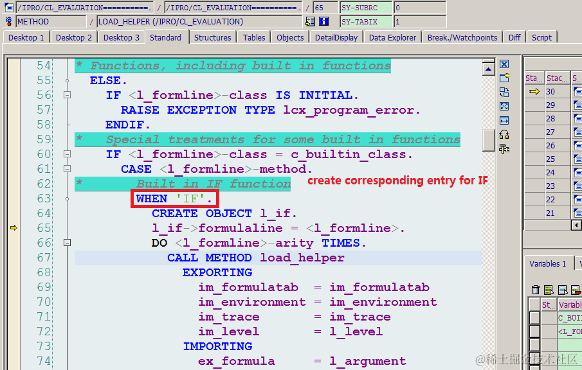Open the Objects tab
The width and height of the screenshot is (582, 370).
[290, 37]
